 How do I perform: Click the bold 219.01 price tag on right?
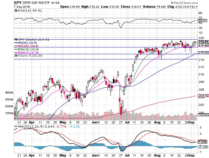203,42
